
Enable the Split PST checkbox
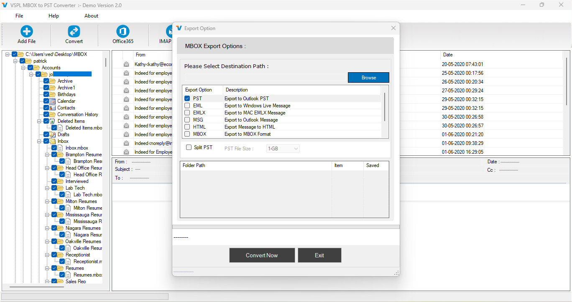pos(189,147)
